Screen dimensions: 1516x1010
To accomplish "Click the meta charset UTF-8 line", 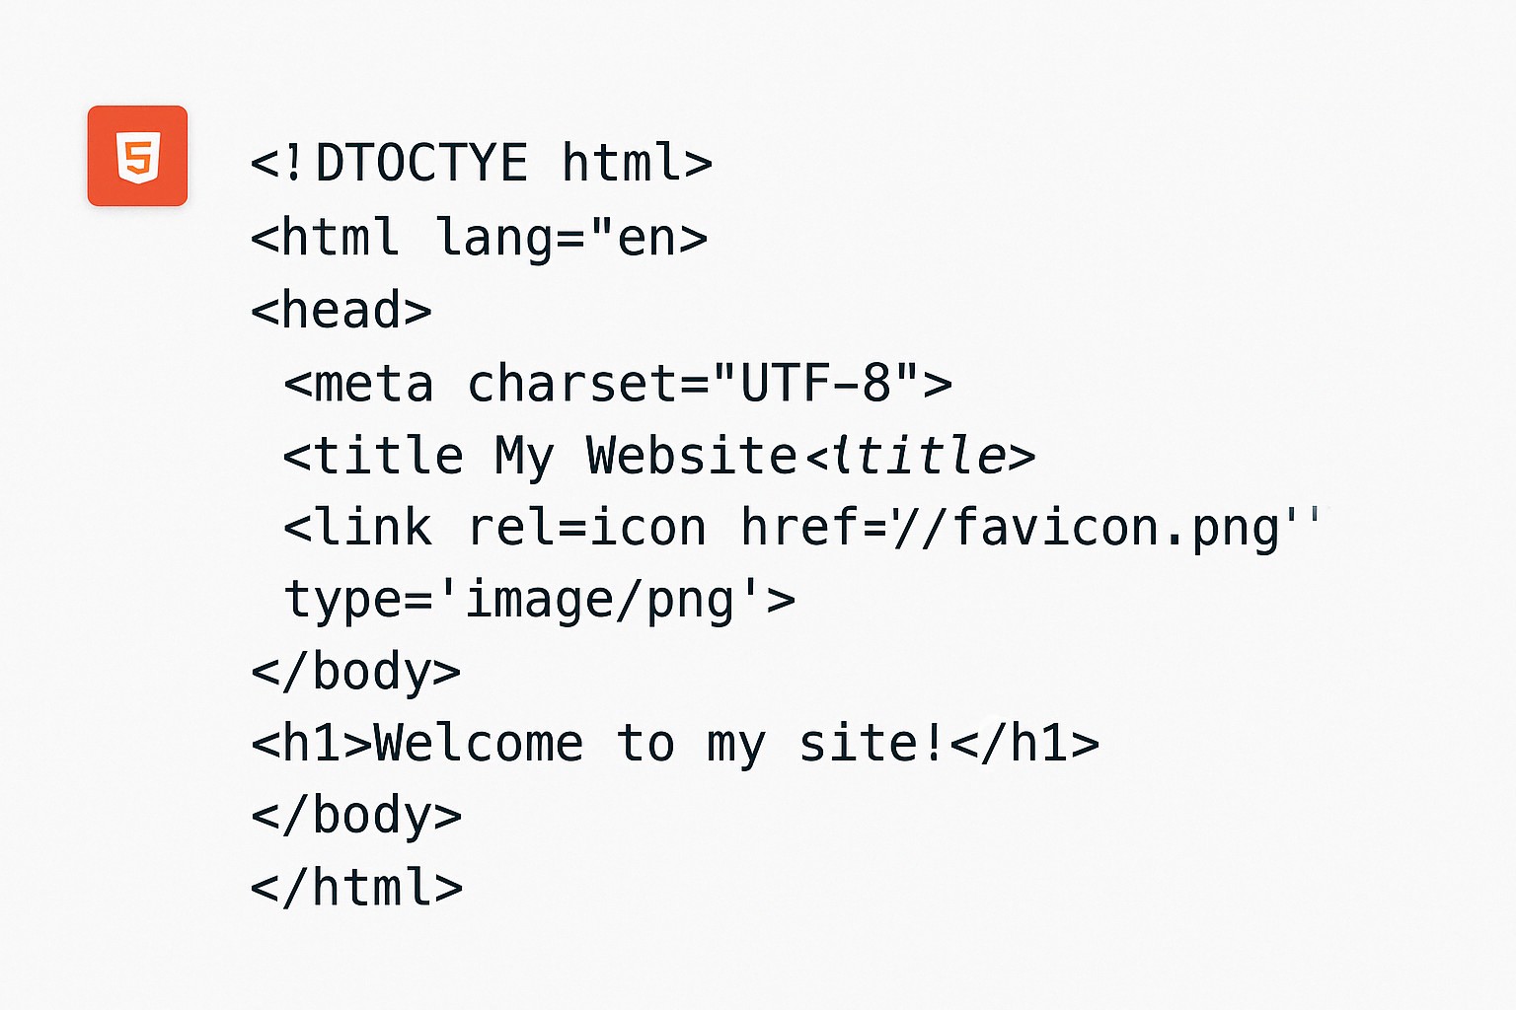I will coord(618,383).
